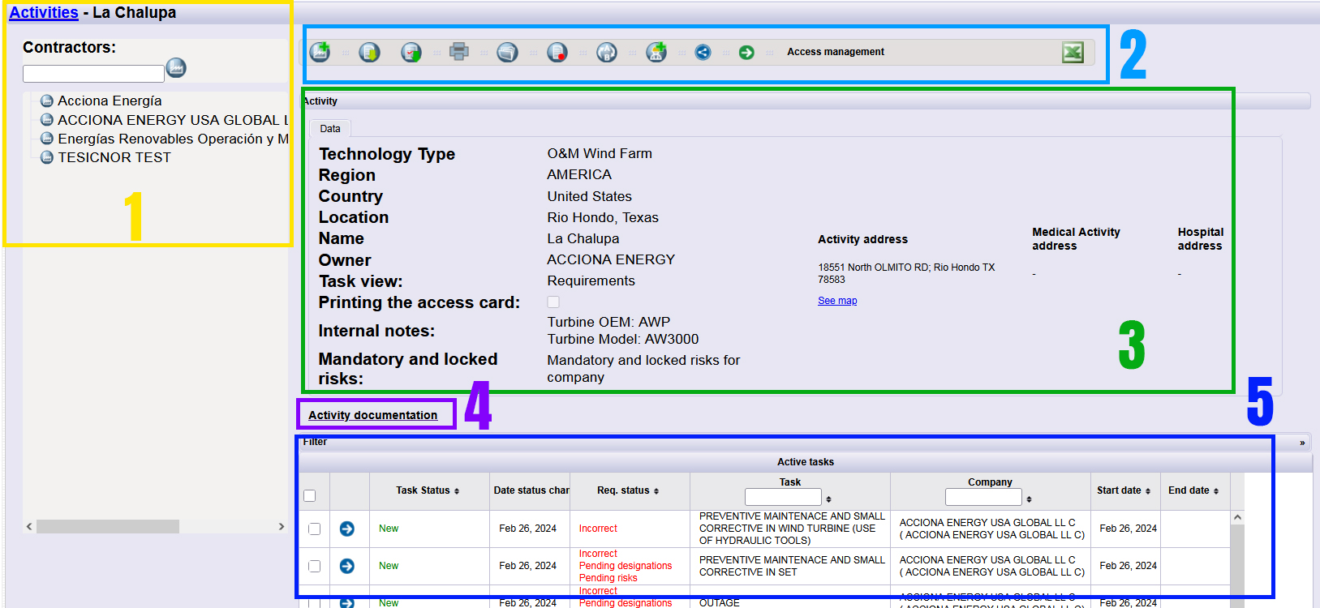Image resolution: width=1320 pixels, height=608 pixels.
Task: Sort by Start date column arrows
Action: click(x=1148, y=491)
